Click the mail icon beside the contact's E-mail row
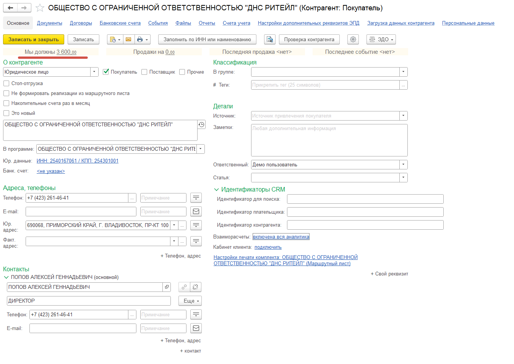514x364 pixels. click(196, 328)
